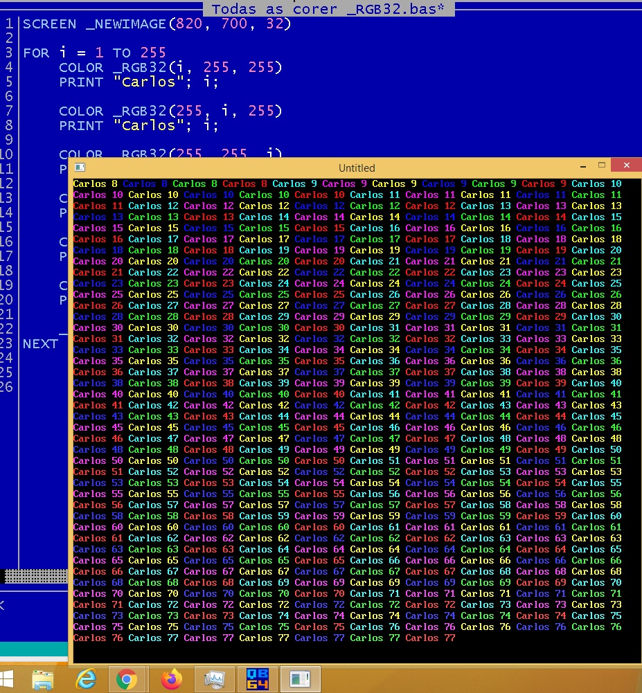Switch to Google Chrome in the taskbar
Screen dimensions: 642x693
(x=127, y=680)
